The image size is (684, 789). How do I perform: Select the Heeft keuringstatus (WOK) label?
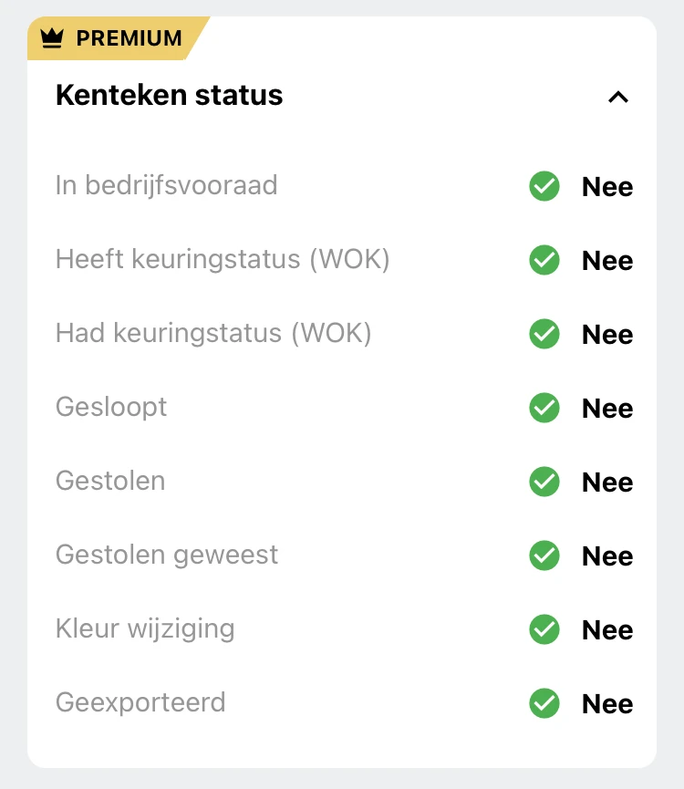(x=223, y=260)
